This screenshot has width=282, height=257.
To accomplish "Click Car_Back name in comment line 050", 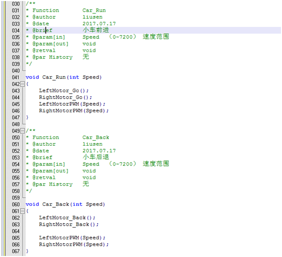I will click(96, 138).
